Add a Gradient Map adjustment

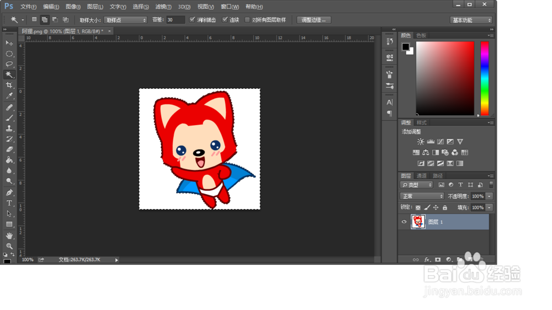click(460, 163)
